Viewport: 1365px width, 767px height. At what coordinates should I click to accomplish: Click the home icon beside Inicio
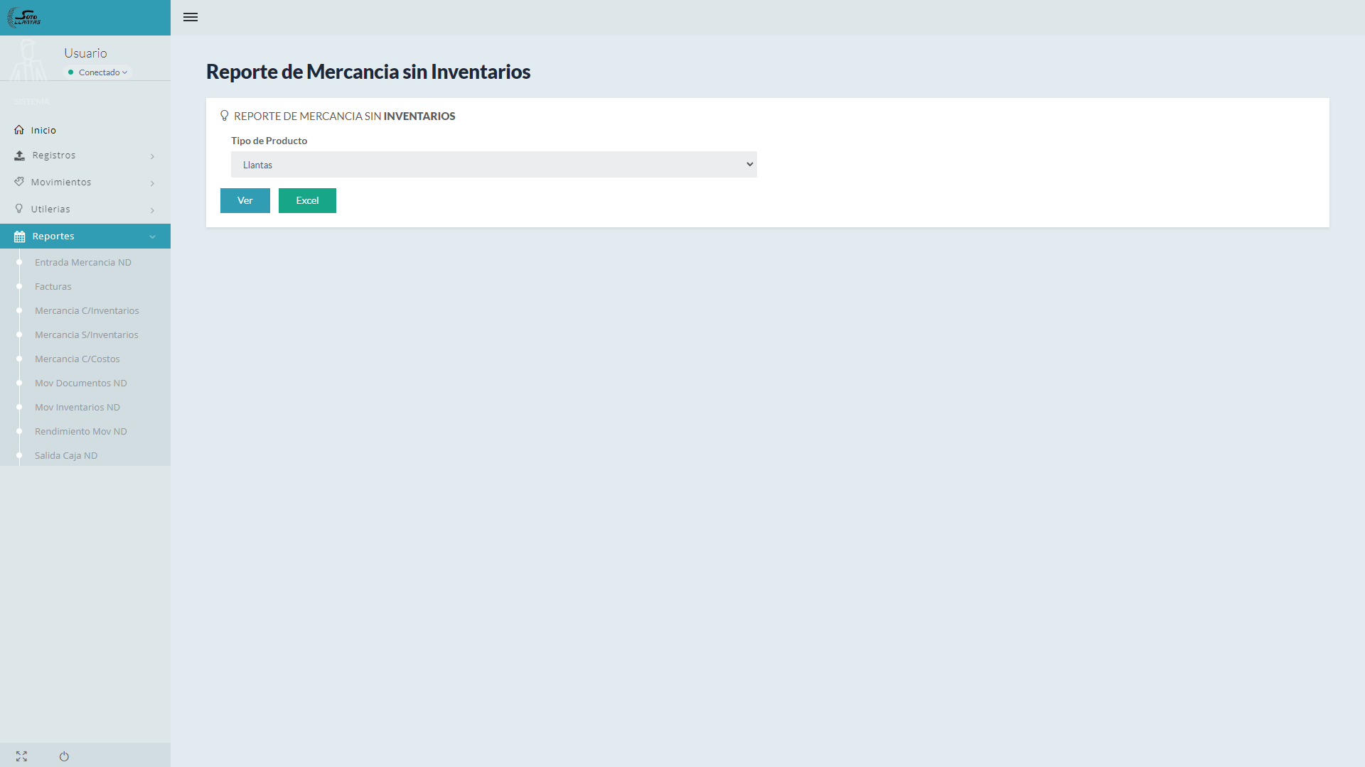pos(19,130)
